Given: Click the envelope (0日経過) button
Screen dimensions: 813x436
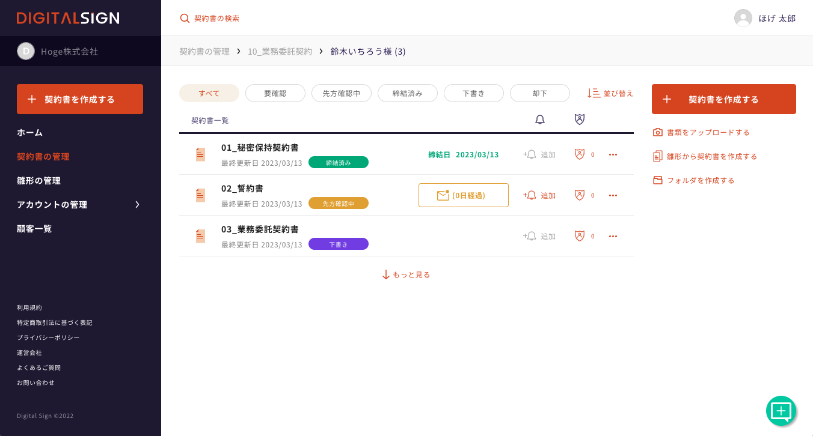Looking at the screenshot, I should (463, 195).
